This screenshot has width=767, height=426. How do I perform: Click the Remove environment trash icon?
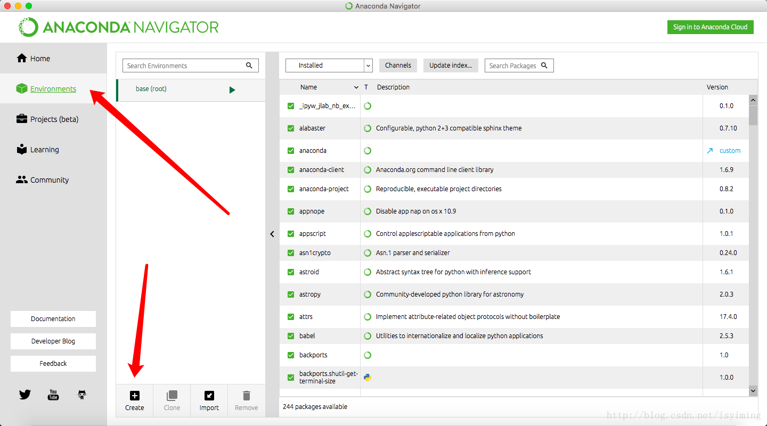tap(246, 396)
